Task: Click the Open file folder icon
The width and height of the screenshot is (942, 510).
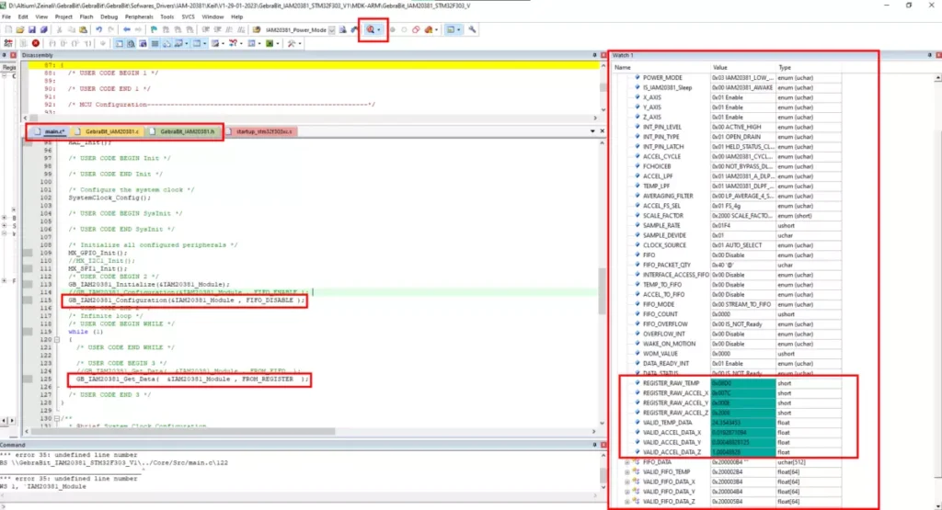Action: pyautogui.click(x=19, y=29)
